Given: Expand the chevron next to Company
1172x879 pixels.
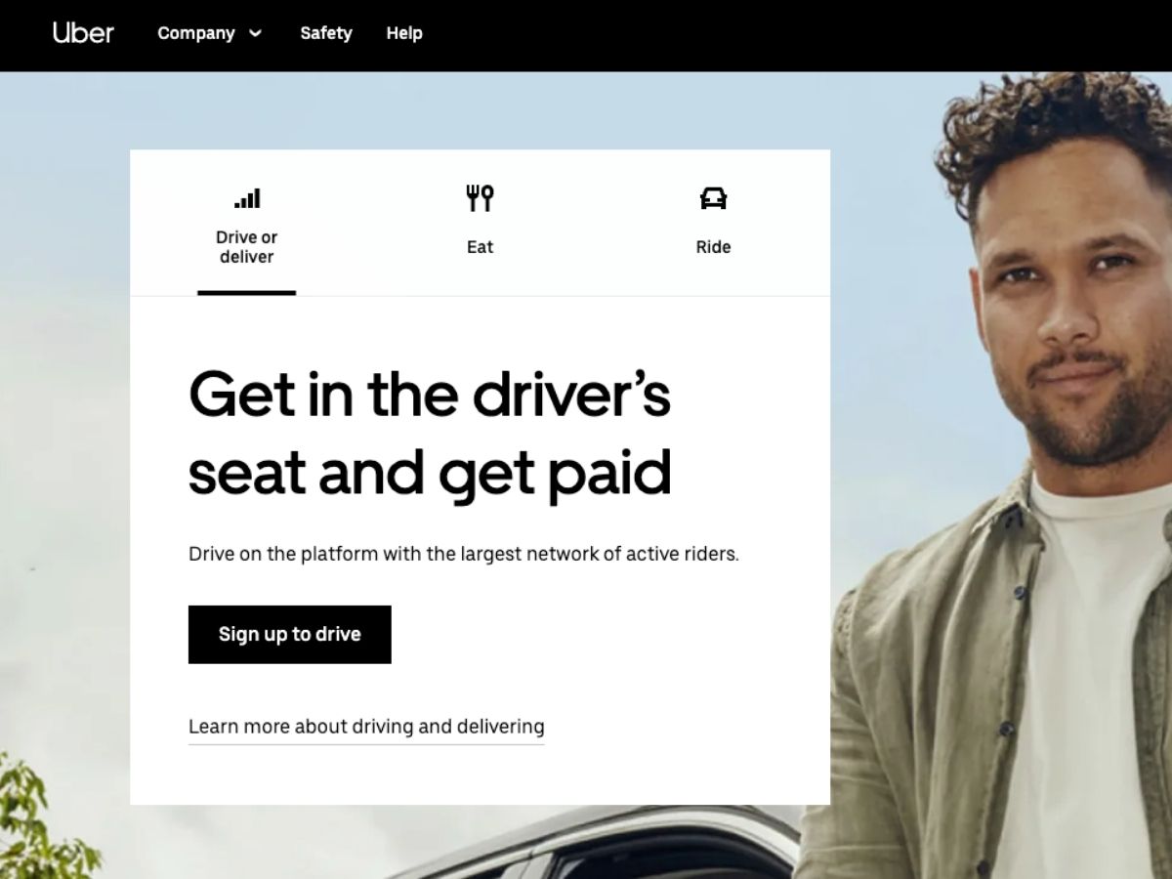Looking at the screenshot, I should (x=256, y=33).
